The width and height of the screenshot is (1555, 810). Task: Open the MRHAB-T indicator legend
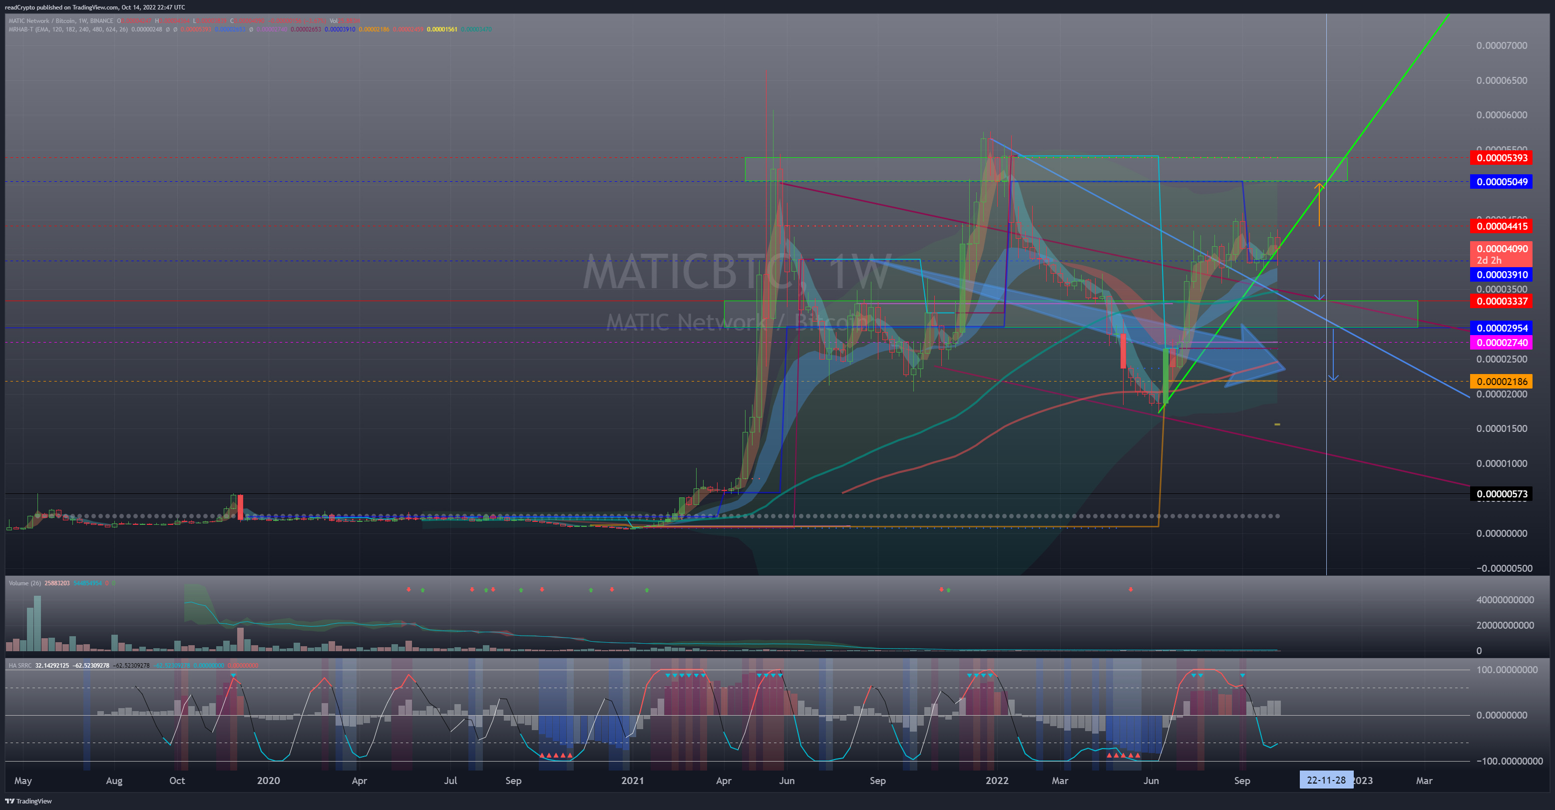click(68, 29)
